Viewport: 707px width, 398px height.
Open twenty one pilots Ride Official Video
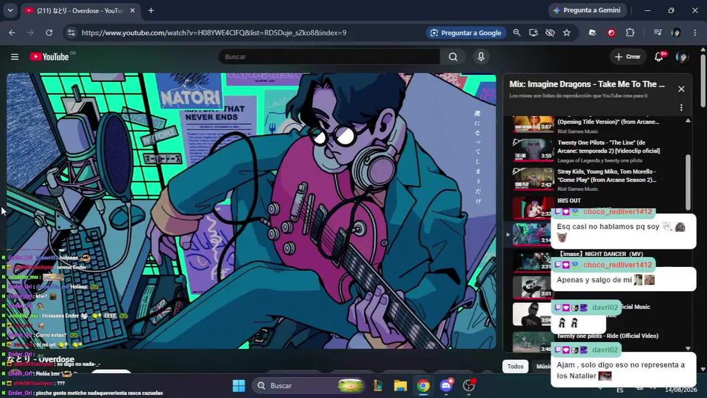[x=607, y=336]
